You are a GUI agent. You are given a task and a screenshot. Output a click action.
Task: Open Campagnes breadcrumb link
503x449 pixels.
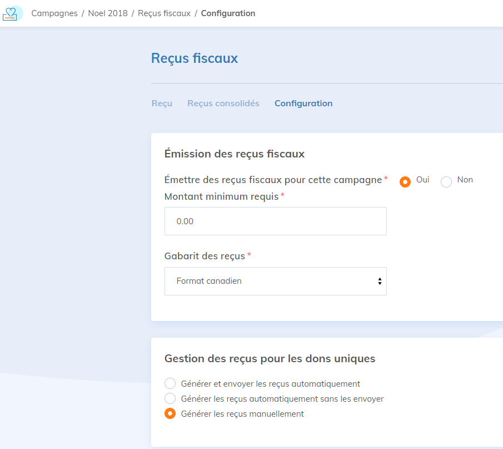[x=54, y=13]
